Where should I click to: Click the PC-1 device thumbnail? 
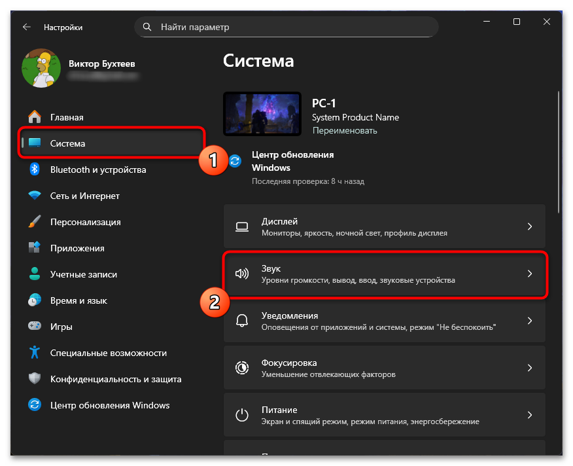(262, 114)
